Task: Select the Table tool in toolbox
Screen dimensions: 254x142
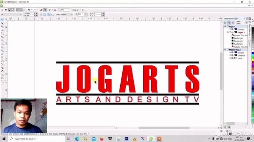Action: [x=2, y=58]
